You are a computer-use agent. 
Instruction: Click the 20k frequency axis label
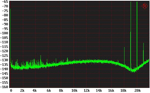pos(137,90)
